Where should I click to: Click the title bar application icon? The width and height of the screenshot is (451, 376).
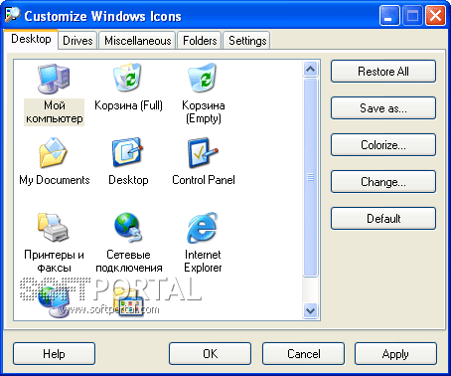pos(12,15)
